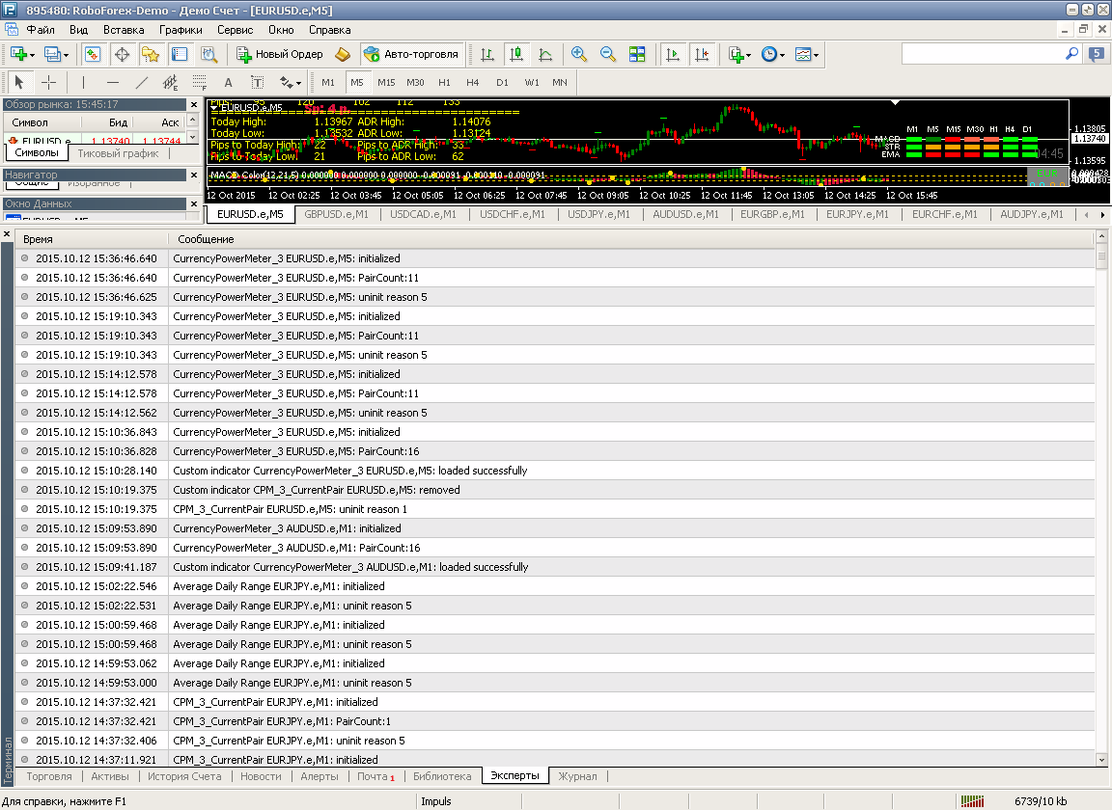
Task: Click the Zoom Out magnifier icon
Action: tap(608, 55)
